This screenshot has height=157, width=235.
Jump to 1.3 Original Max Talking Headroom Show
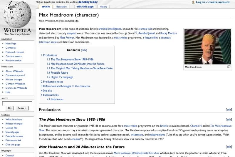(80, 68)
